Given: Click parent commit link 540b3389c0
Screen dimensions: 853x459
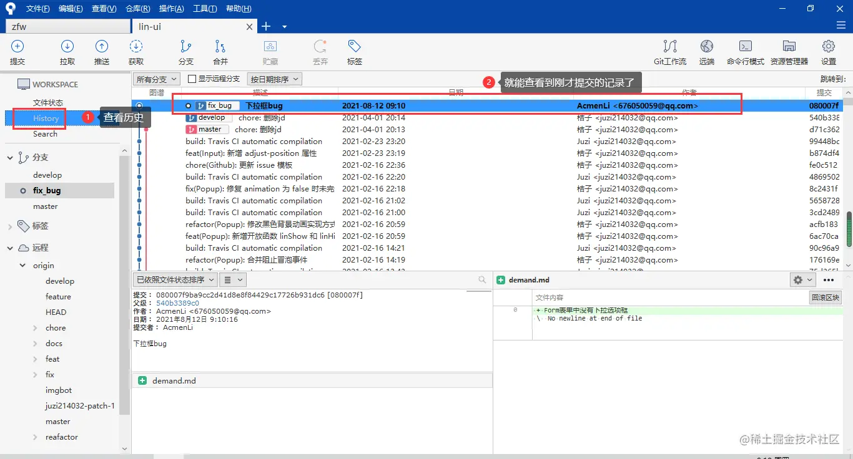Looking at the screenshot, I should point(177,303).
